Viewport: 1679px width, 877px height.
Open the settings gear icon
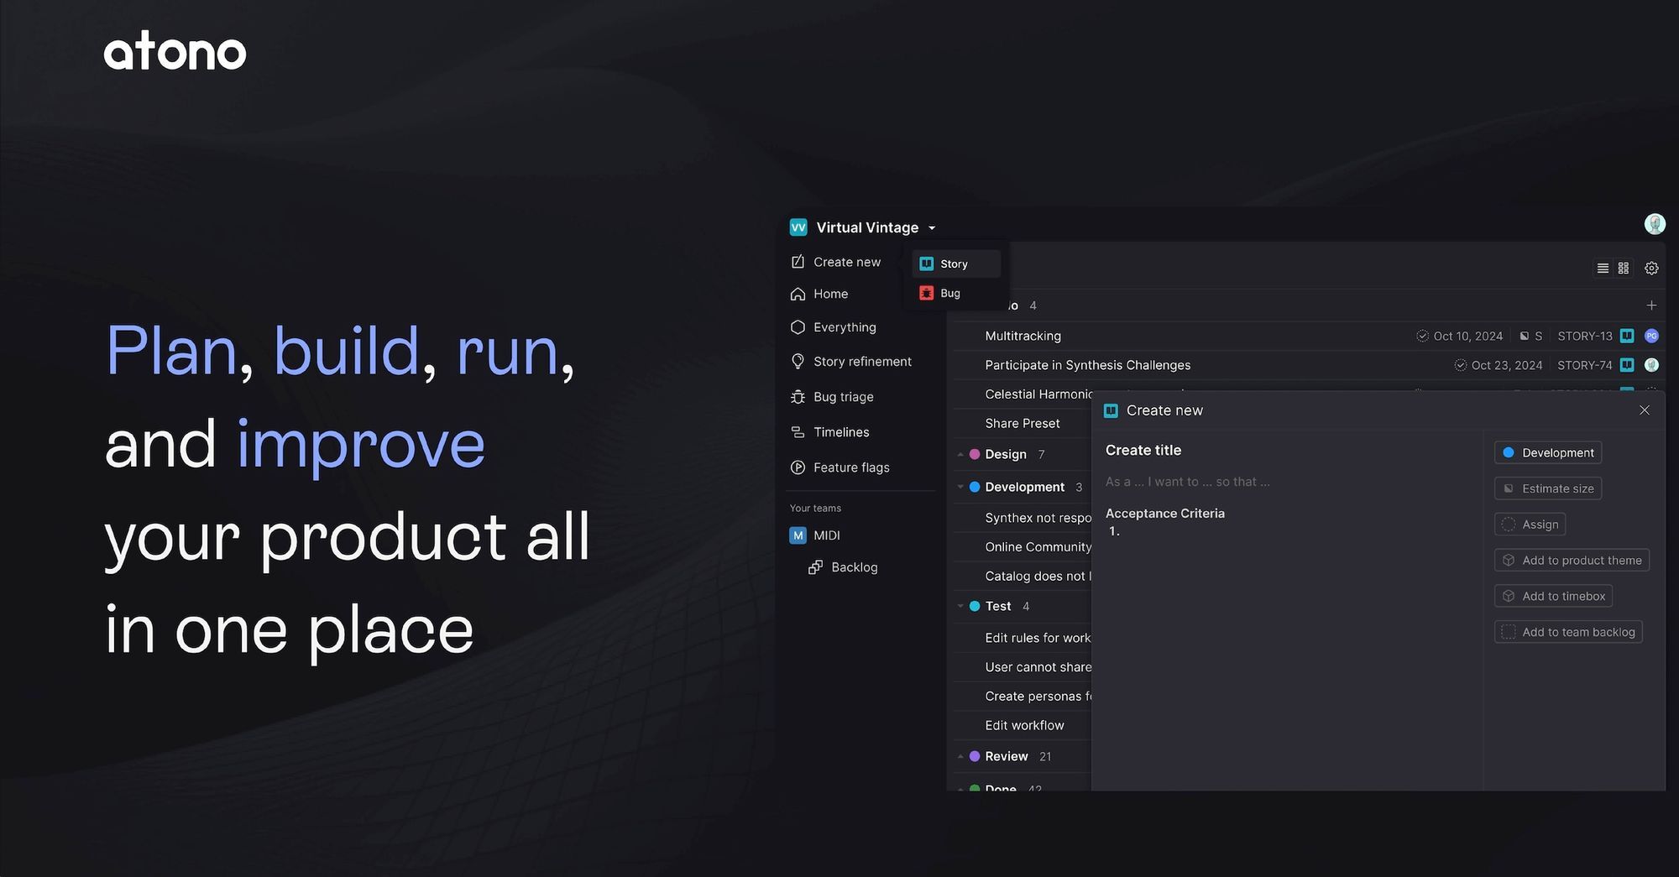[x=1651, y=268]
